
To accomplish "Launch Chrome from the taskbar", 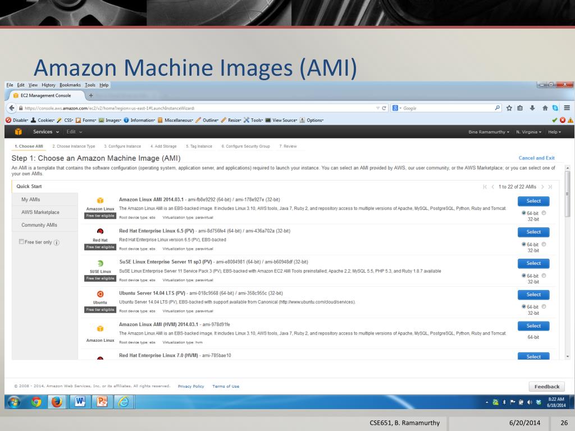I will pyautogui.click(x=36, y=402).
